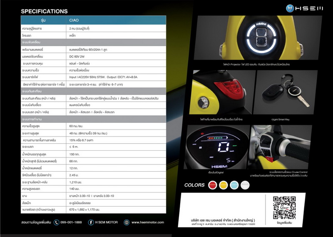Click the '140 มม.' ground clearance value
The width and height of the screenshot is (333, 237).
pyautogui.click(x=75, y=189)
